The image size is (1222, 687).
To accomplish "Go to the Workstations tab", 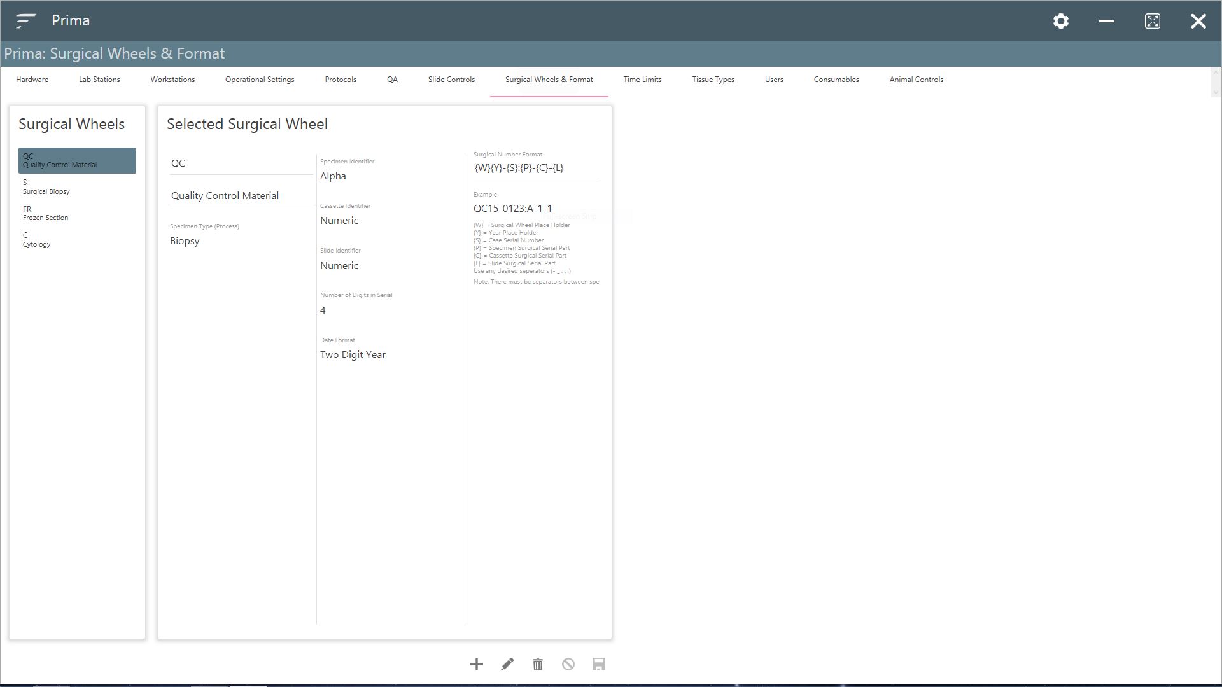I will click(172, 80).
